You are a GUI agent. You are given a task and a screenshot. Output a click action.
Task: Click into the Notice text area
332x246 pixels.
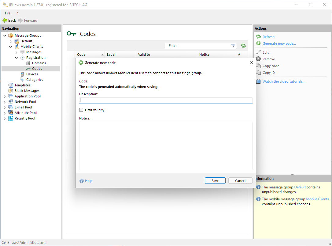(166, 146)
